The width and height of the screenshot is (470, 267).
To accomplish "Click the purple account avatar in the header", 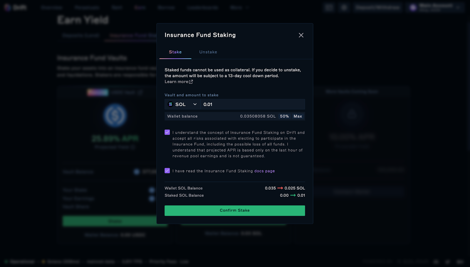I will click(x=413, y=8).
